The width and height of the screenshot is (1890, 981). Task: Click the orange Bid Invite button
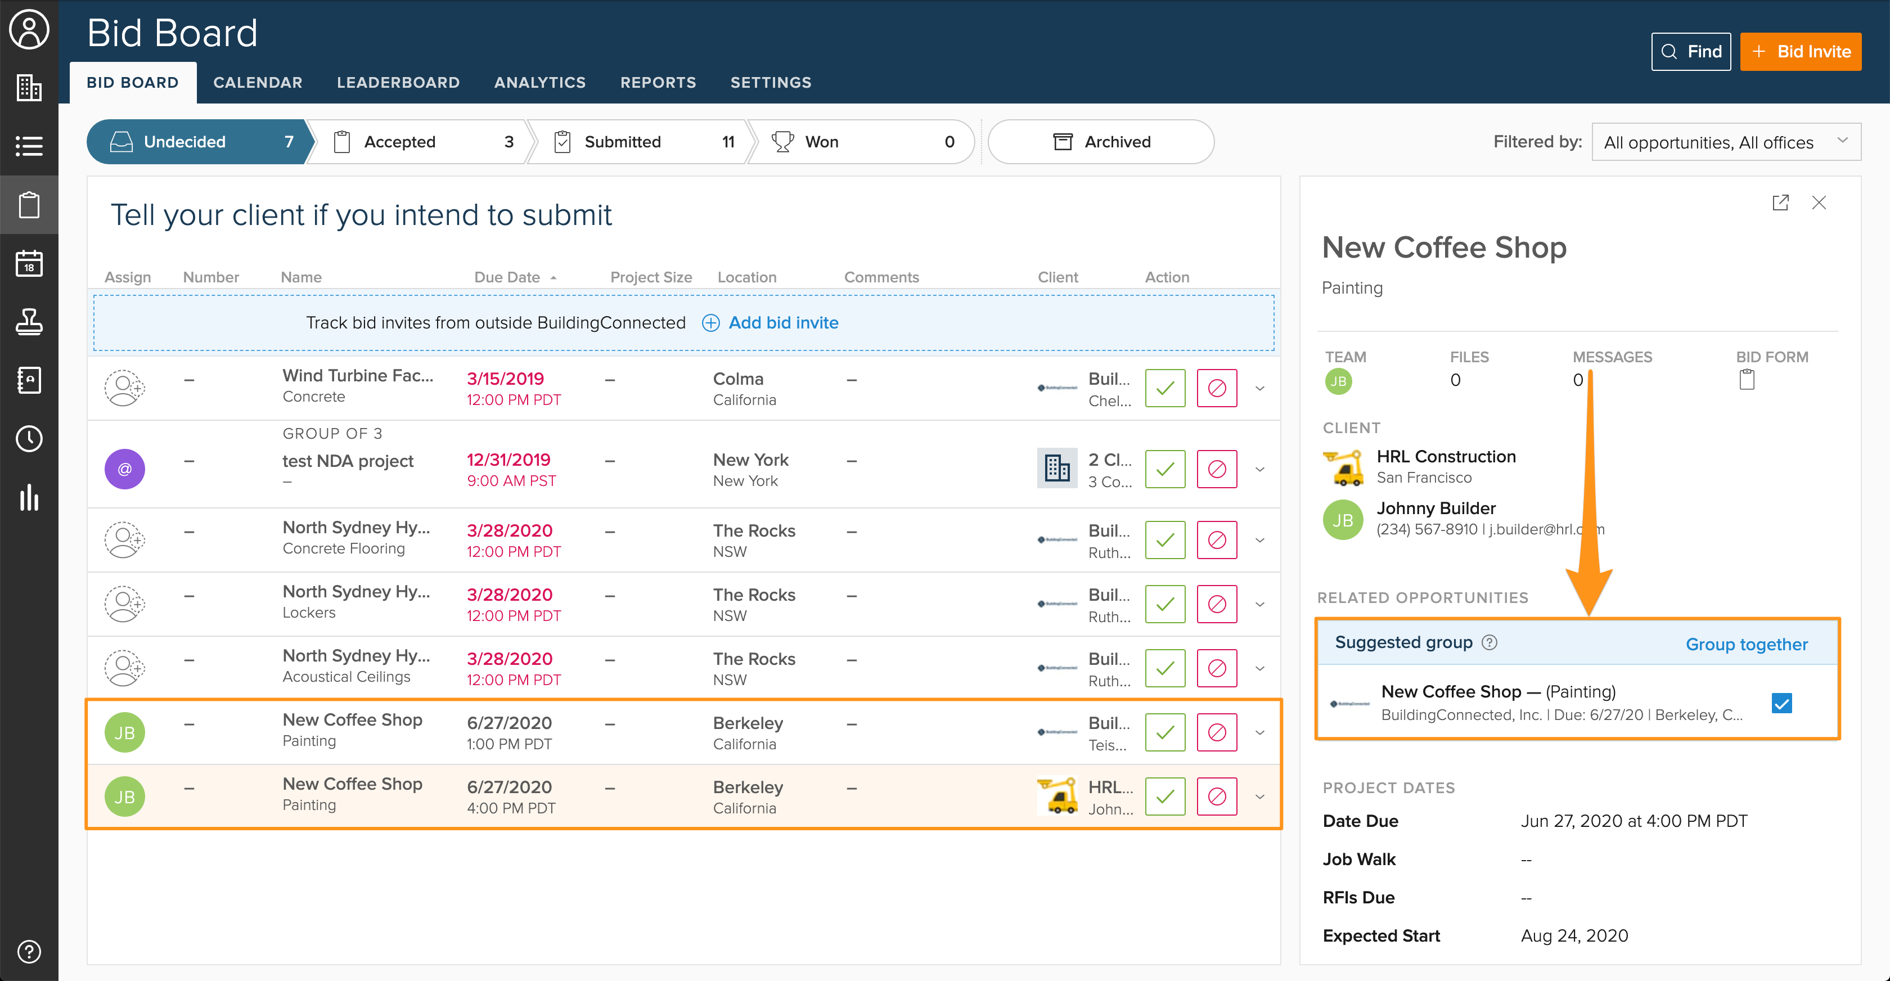click(x=1800, y=51)
